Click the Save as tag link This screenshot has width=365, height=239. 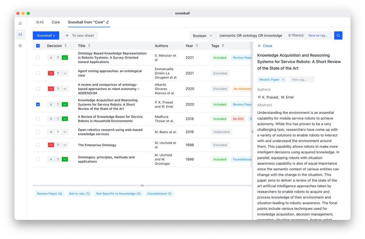click(318, 35)
